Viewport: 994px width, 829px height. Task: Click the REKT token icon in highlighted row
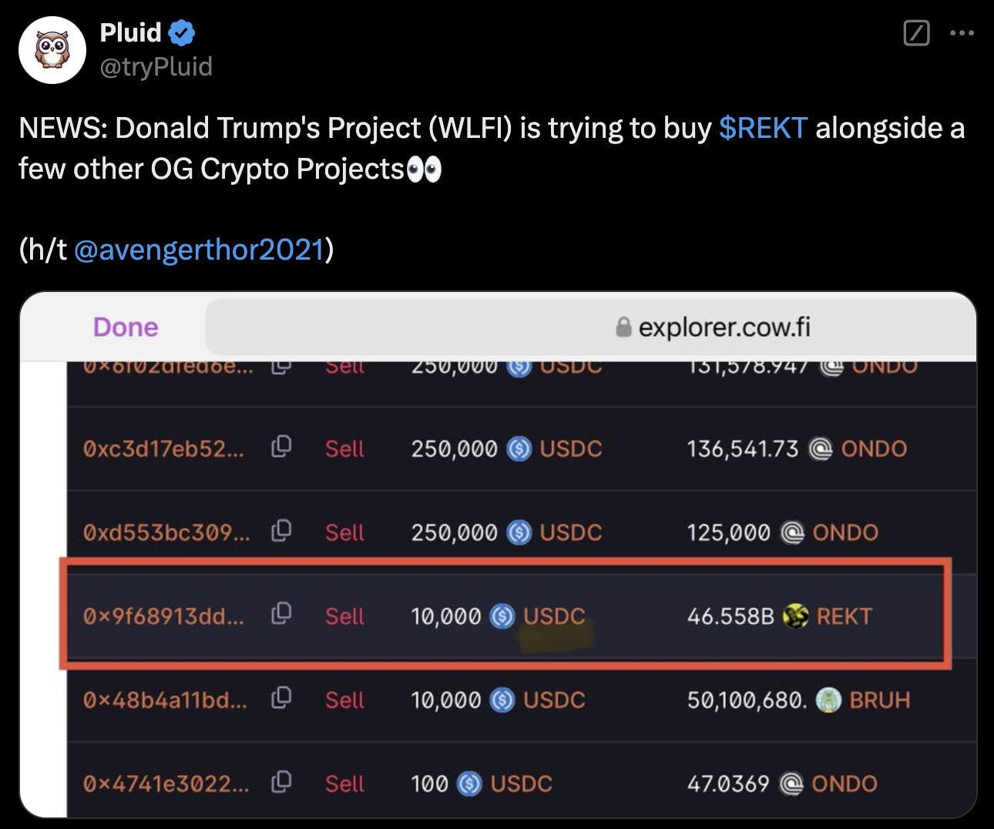tap(795, 616)
